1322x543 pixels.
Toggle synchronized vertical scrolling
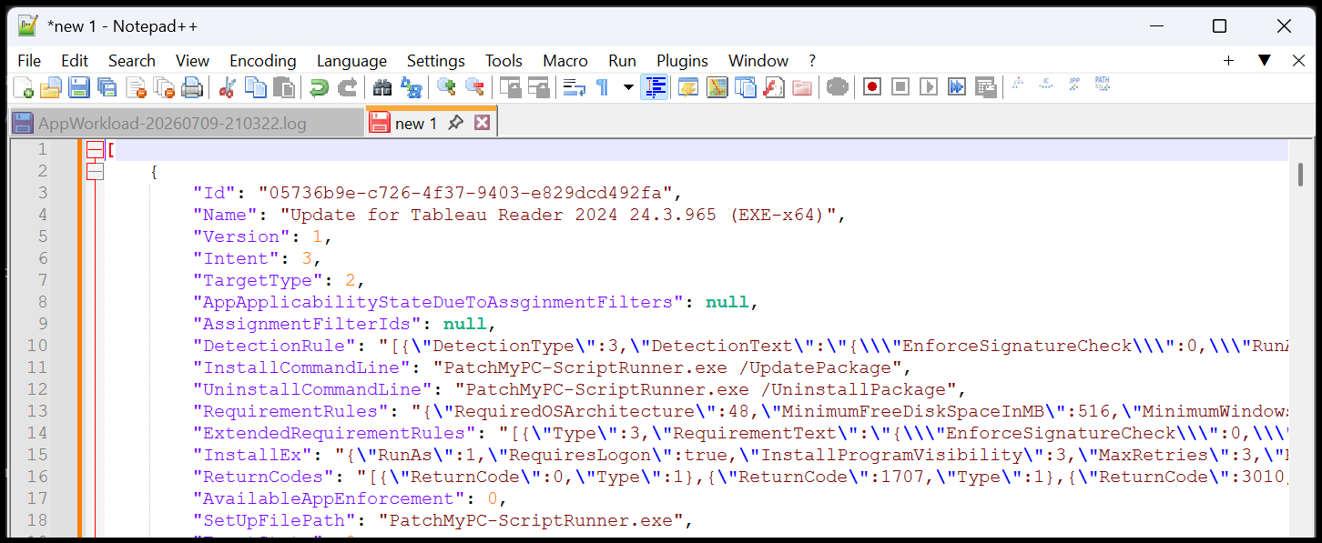[x=510, y=87]
